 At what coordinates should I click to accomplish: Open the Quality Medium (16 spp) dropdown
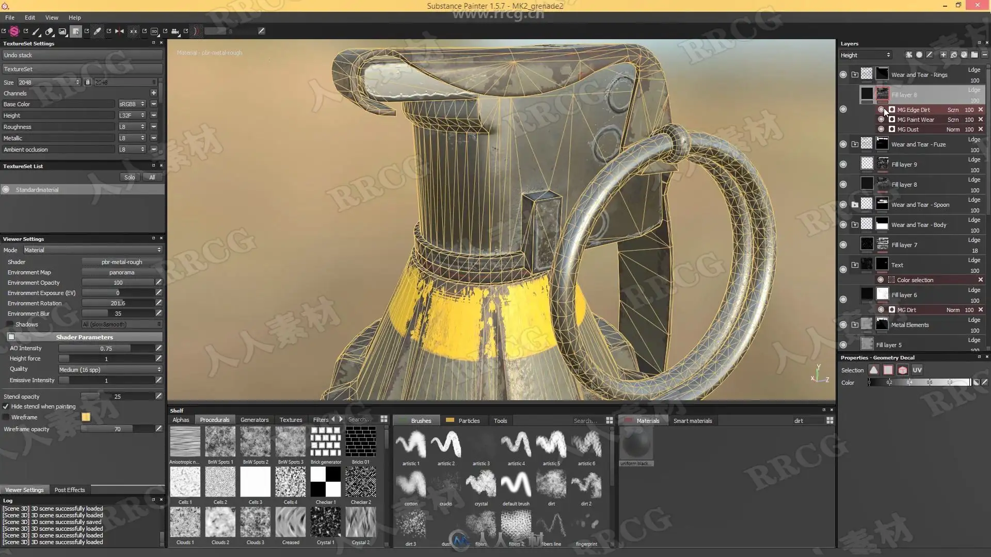pyautogui.click(x=110, y=370)
